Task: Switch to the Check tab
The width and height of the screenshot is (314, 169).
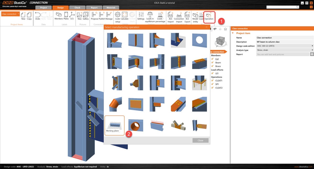Action: 77,7
